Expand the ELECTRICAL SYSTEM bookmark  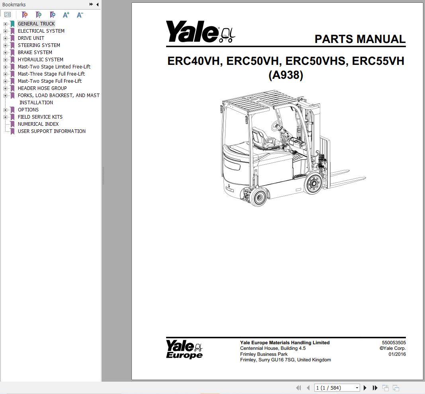tap(4, 31)
